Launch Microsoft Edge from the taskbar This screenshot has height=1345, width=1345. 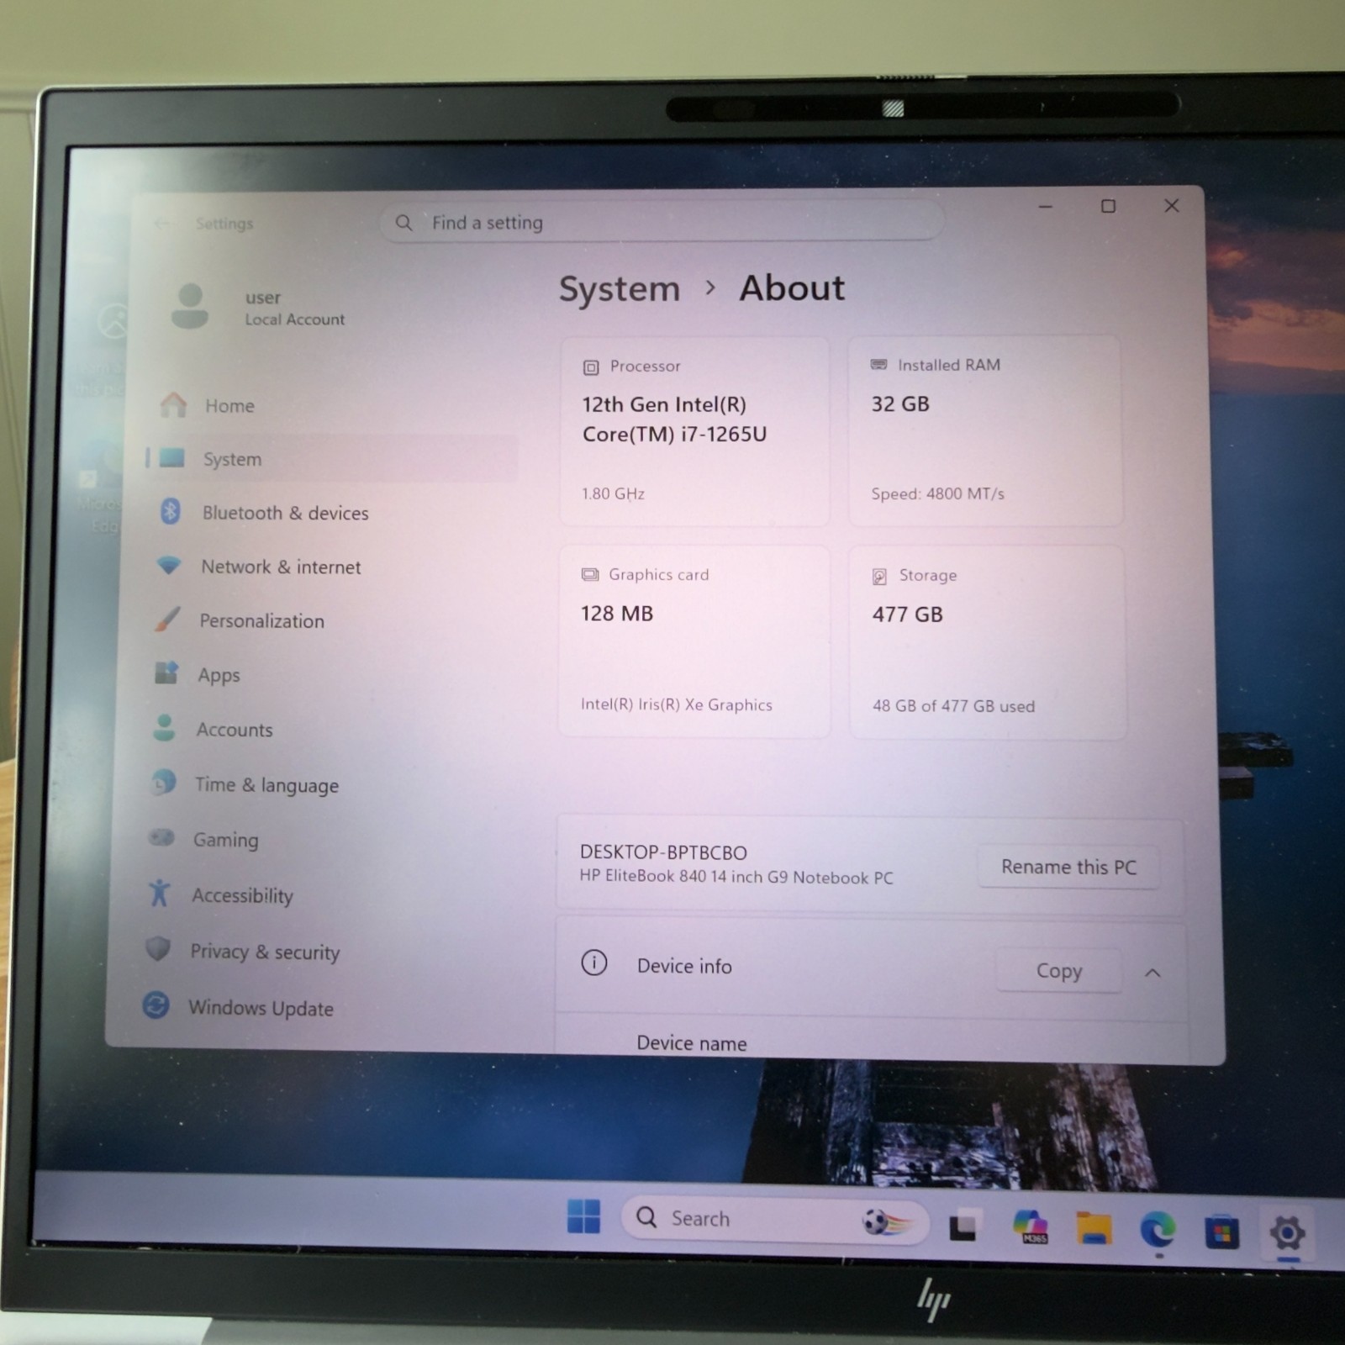click(x=1158, y=1232)
